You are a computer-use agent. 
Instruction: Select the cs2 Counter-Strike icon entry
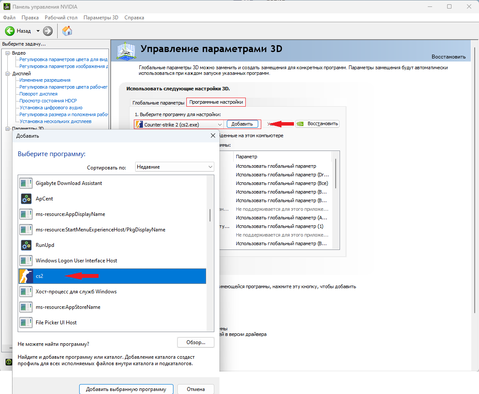[x=26, y=276]
